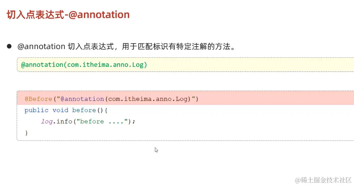The image size is (354, 186).
Task: Click the 稀土掘金技术社区 watermark
Action: tap(323, 180)
